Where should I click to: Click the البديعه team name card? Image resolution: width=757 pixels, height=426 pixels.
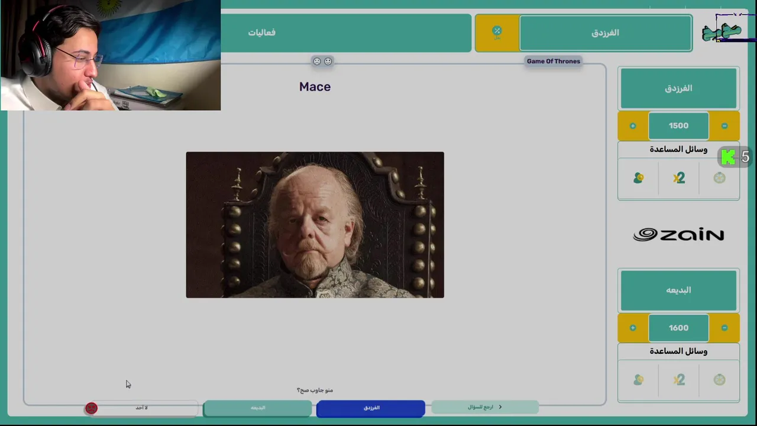678,290
